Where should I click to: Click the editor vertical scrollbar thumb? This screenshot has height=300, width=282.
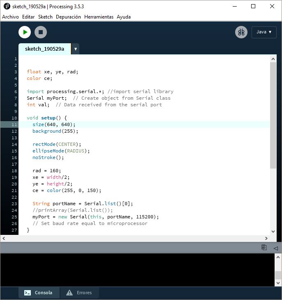(273, 115)
